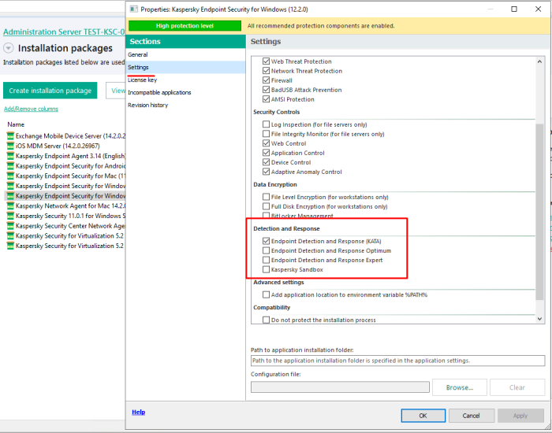
Task: Toggle Device Control checkbox
Action: pyautogui.click(x=267, y=162)
